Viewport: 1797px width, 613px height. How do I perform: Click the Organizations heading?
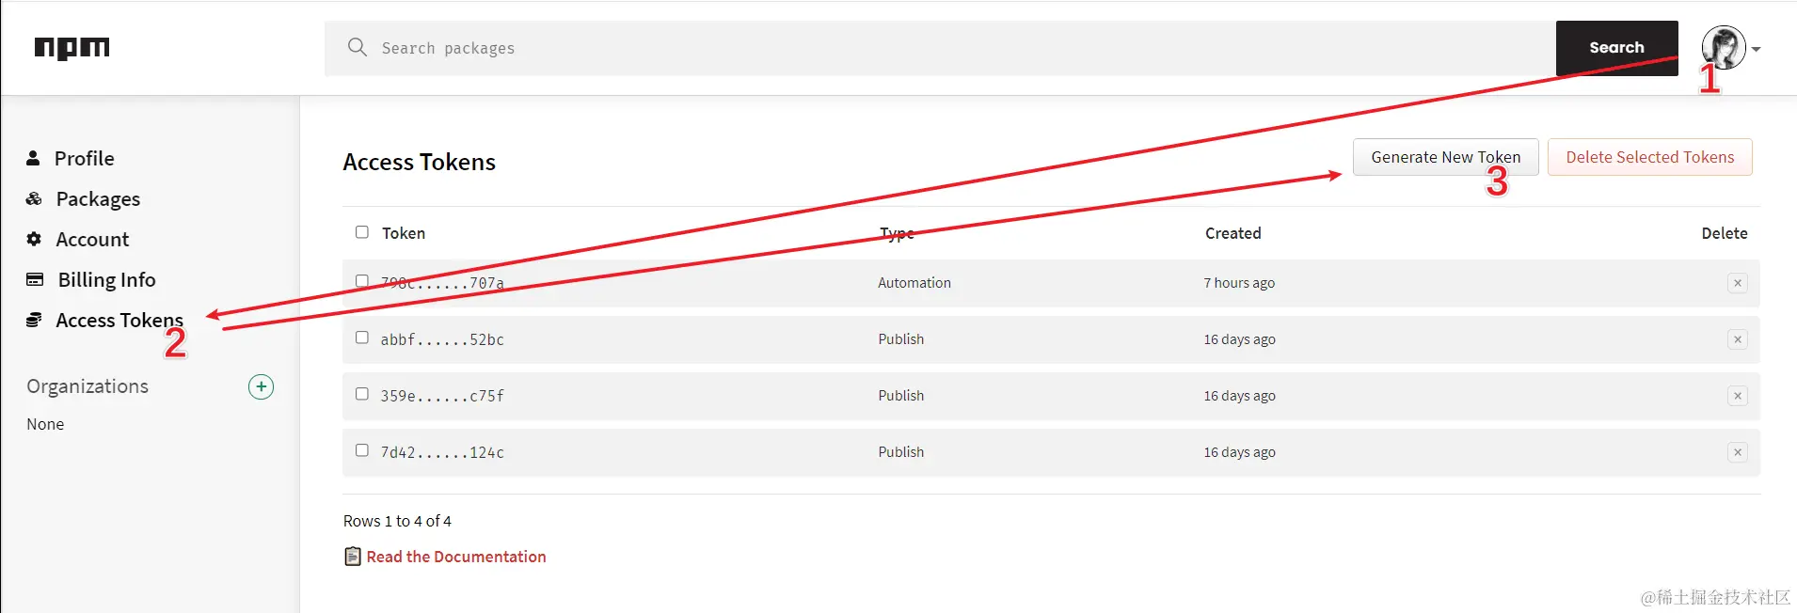pyautogui.click(x=87, y=386)
